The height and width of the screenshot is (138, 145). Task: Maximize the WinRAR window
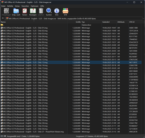pos(134,2)
